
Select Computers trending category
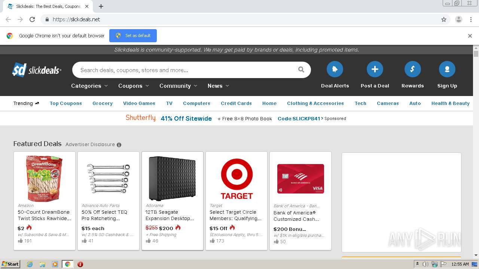pyautogui.click(x=196, y=103)
